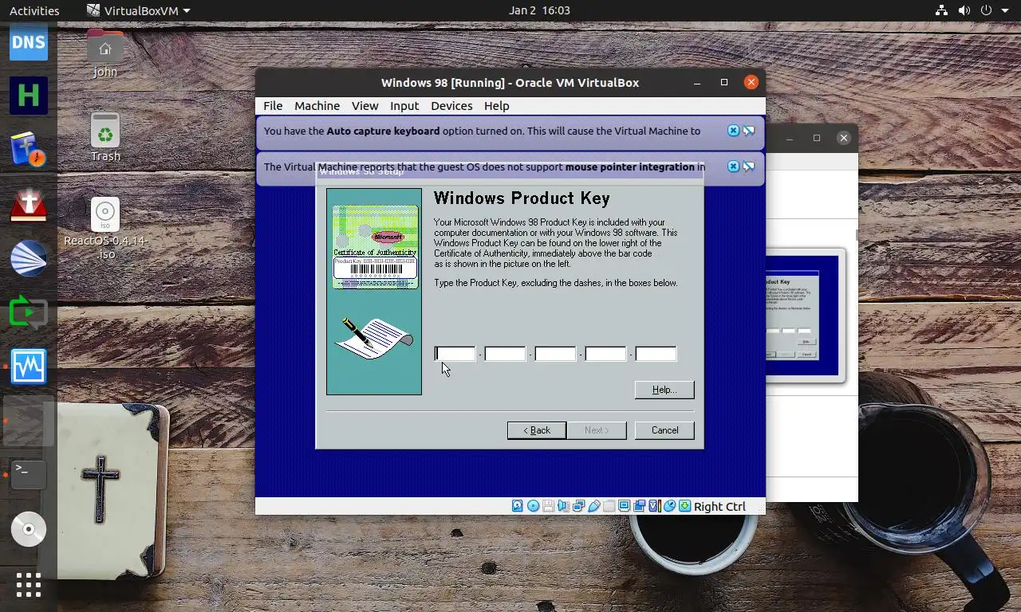The height and width of the screenshot is (612, 1021).
Task: Select the ReactOS-0.4.14 iso file
Action: (x=105, y=229)
